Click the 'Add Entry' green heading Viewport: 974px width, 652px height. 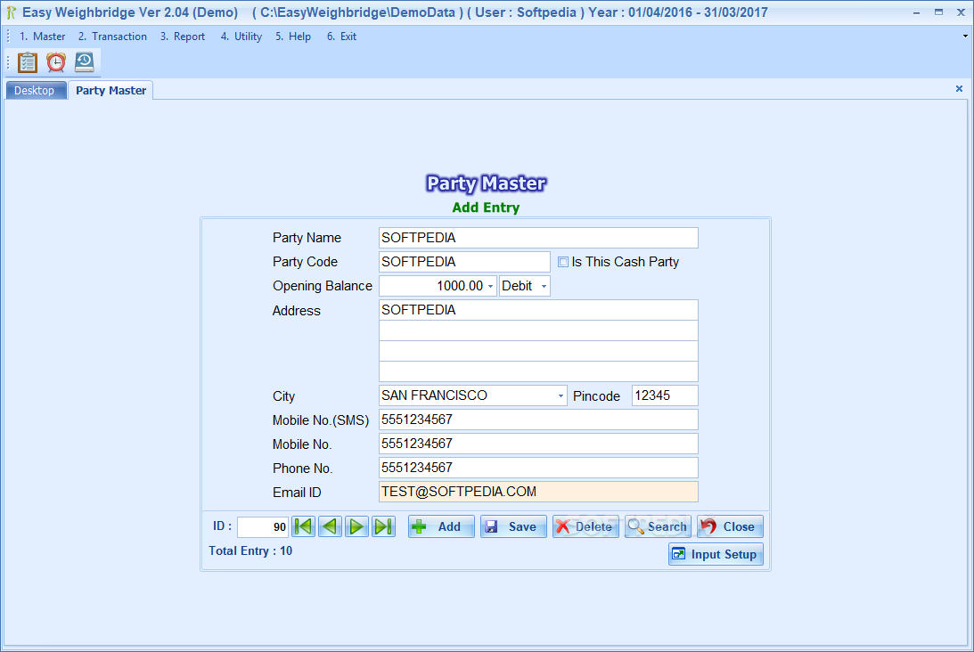pyautogui.click(x=486, y=208)
